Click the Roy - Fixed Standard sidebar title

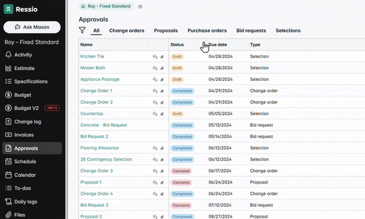[x=32, y=42]
